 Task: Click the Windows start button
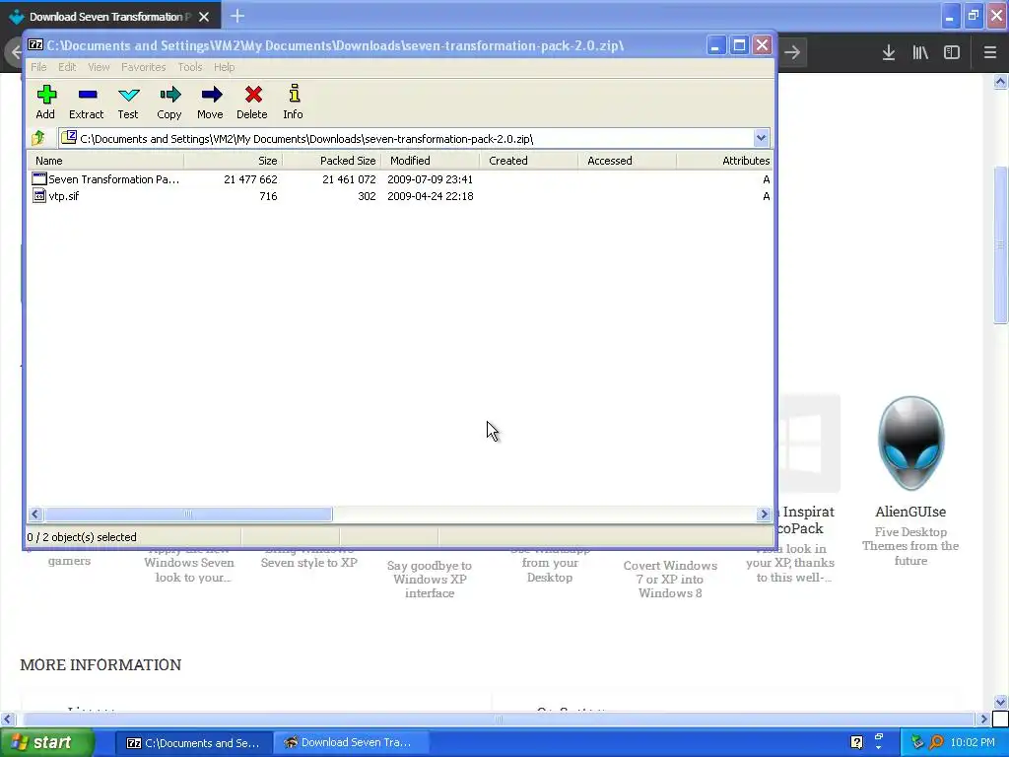point(47,742)
